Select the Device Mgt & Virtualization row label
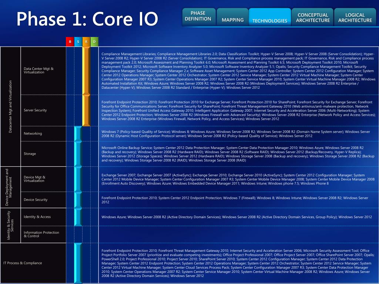This screenshot has height=284, width=379. coord(34,179)
